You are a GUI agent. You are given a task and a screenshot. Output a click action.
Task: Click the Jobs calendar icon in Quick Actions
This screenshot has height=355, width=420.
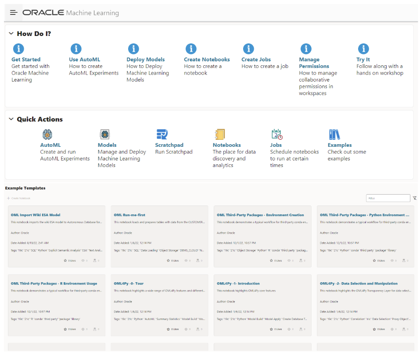click(x=277, y=134)
